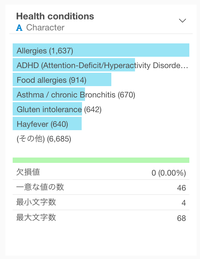This screenshot has width=200, height=259.
Task: Click the 最小文字数 row
Action: tap(101, 203)
